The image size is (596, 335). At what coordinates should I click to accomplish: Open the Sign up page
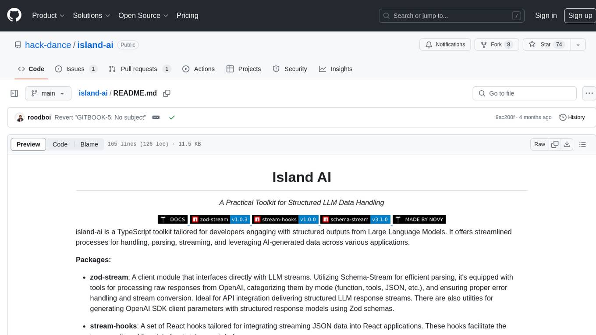click(580, 15)
